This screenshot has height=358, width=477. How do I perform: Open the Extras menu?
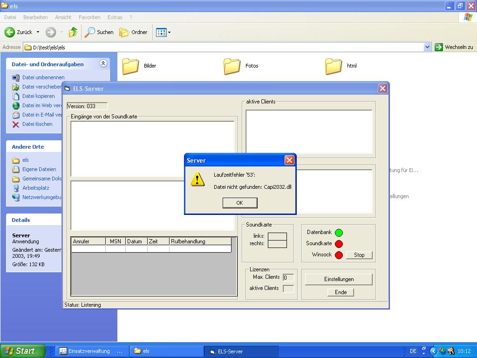[x=115, y=17]
